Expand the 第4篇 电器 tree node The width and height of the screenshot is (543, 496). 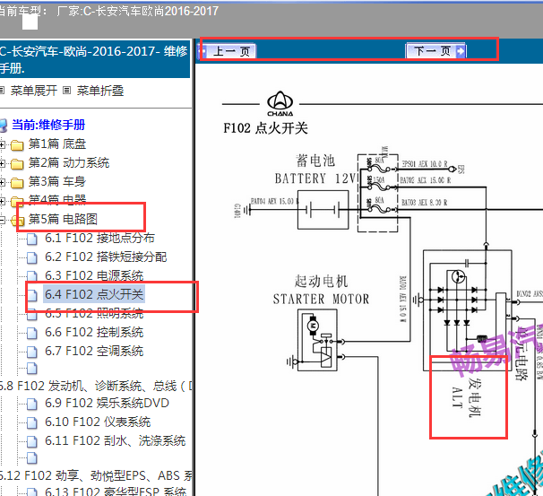click(3, 201)
